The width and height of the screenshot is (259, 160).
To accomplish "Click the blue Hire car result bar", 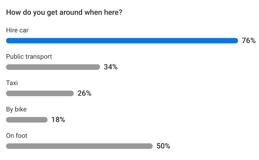I will [x=122, y=41].
